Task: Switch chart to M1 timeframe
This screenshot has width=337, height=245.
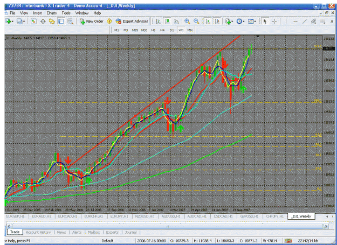Action: [116, 30]
